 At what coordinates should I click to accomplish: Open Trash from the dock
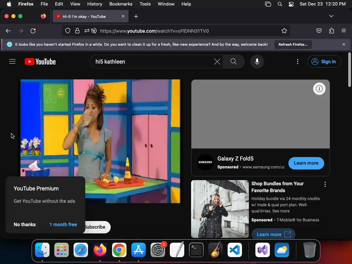[310, 250]
